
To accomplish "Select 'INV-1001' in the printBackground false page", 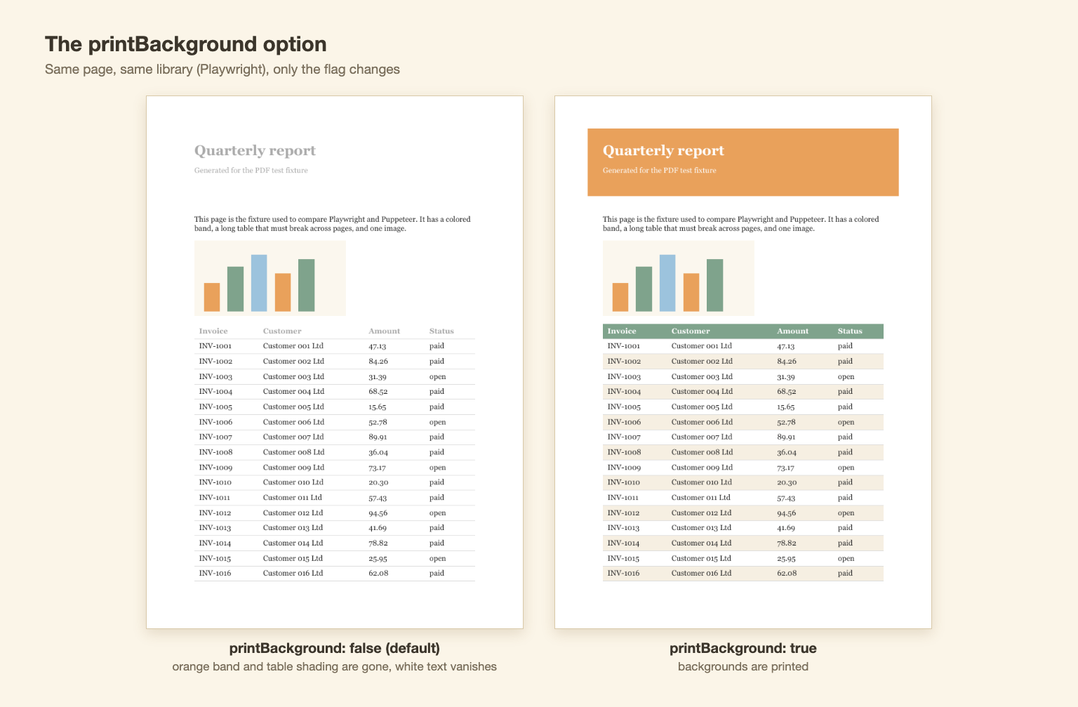I will point(215,346).
